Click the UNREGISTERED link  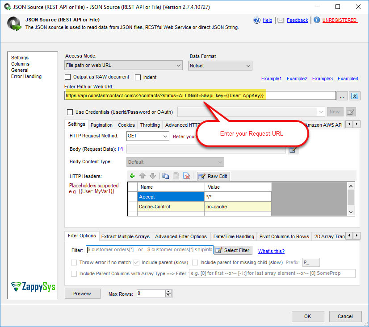[340, 20]
